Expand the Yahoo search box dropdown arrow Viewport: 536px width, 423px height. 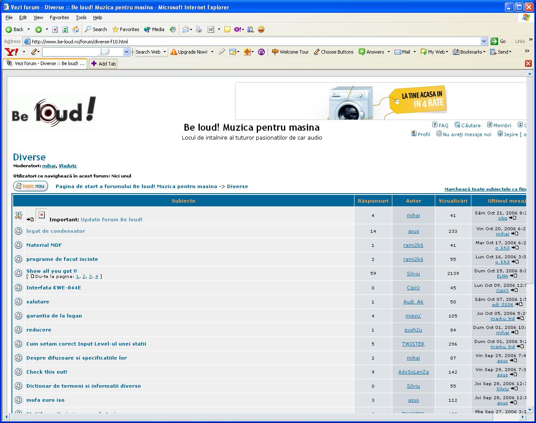[126, 52]
